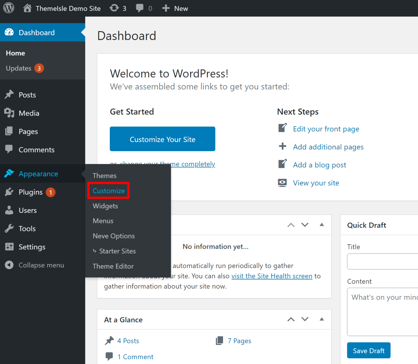Click the Posts pushpin icon in sidebar
The image size is (418, 364).
[9, 95]
